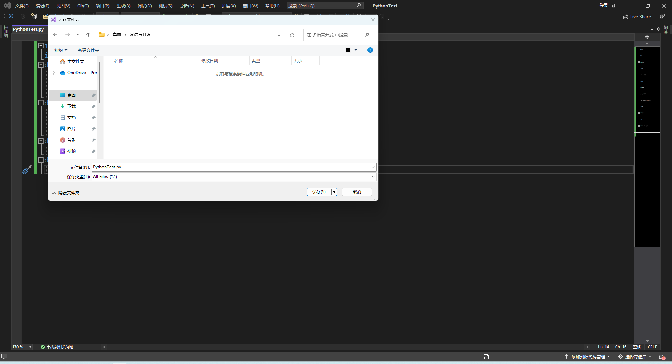Image resolution: width=672 pixels, height=364 pixels.
Task: Open the 视图(V) menu
Action: (x=63, y=6)
